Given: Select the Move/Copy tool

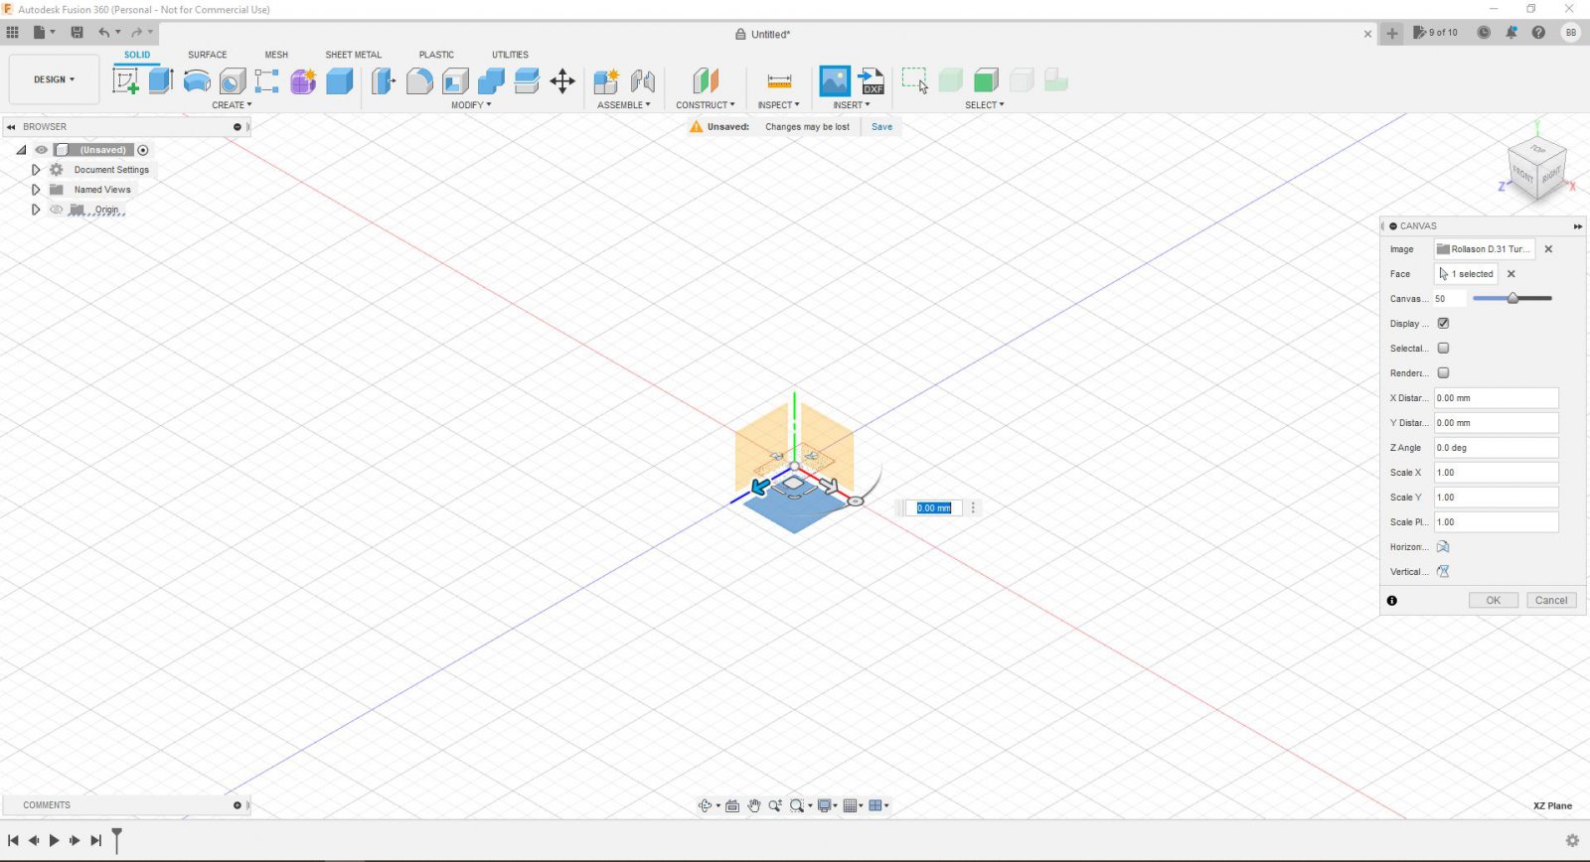Looking at the screenshot, I should point(562,80).
